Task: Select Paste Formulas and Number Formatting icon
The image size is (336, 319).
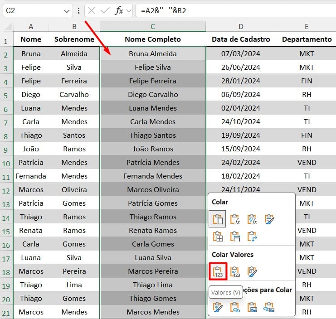Action: click(x=252, y=220)
